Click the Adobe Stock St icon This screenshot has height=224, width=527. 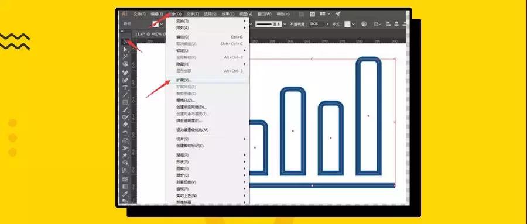(x=312, y=14)
